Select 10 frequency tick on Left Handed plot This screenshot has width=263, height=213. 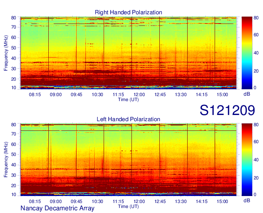(14, 194)
